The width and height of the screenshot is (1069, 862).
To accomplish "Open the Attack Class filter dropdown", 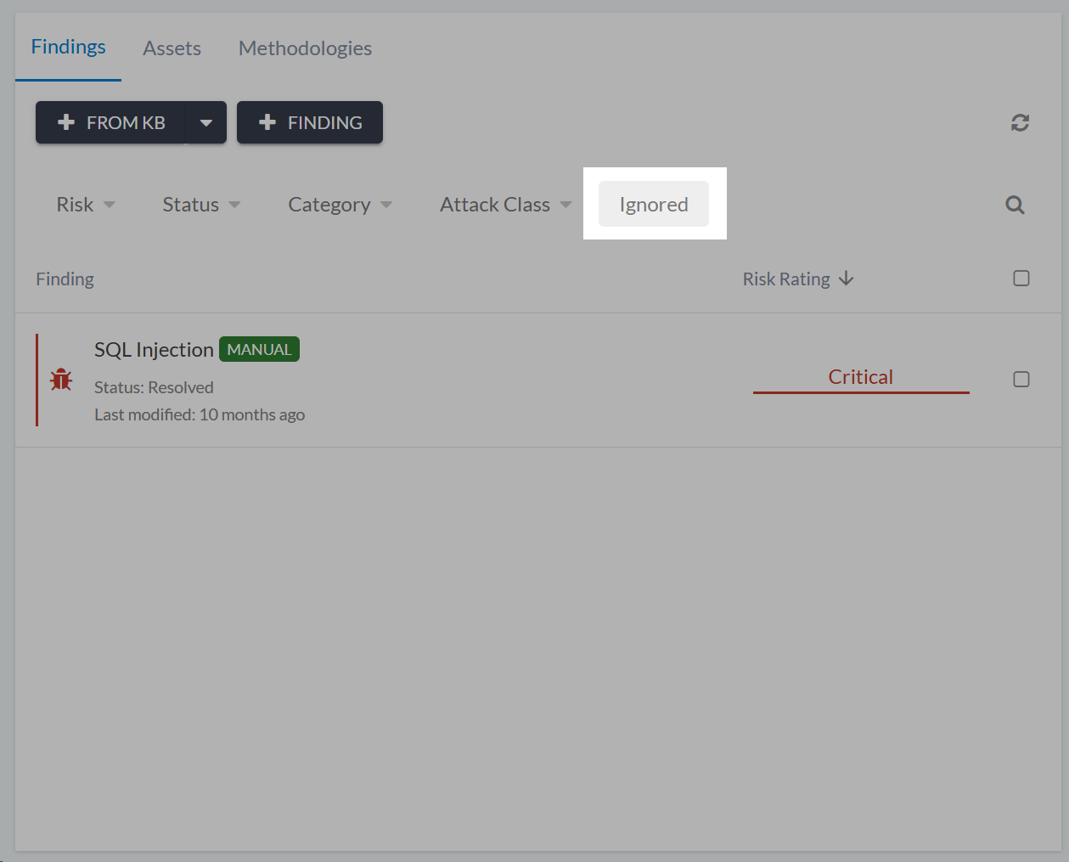I will [505, 205].
